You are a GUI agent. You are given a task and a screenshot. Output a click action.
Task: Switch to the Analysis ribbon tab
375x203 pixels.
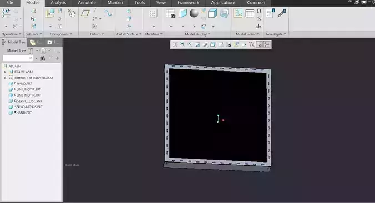tap(58, 3)
